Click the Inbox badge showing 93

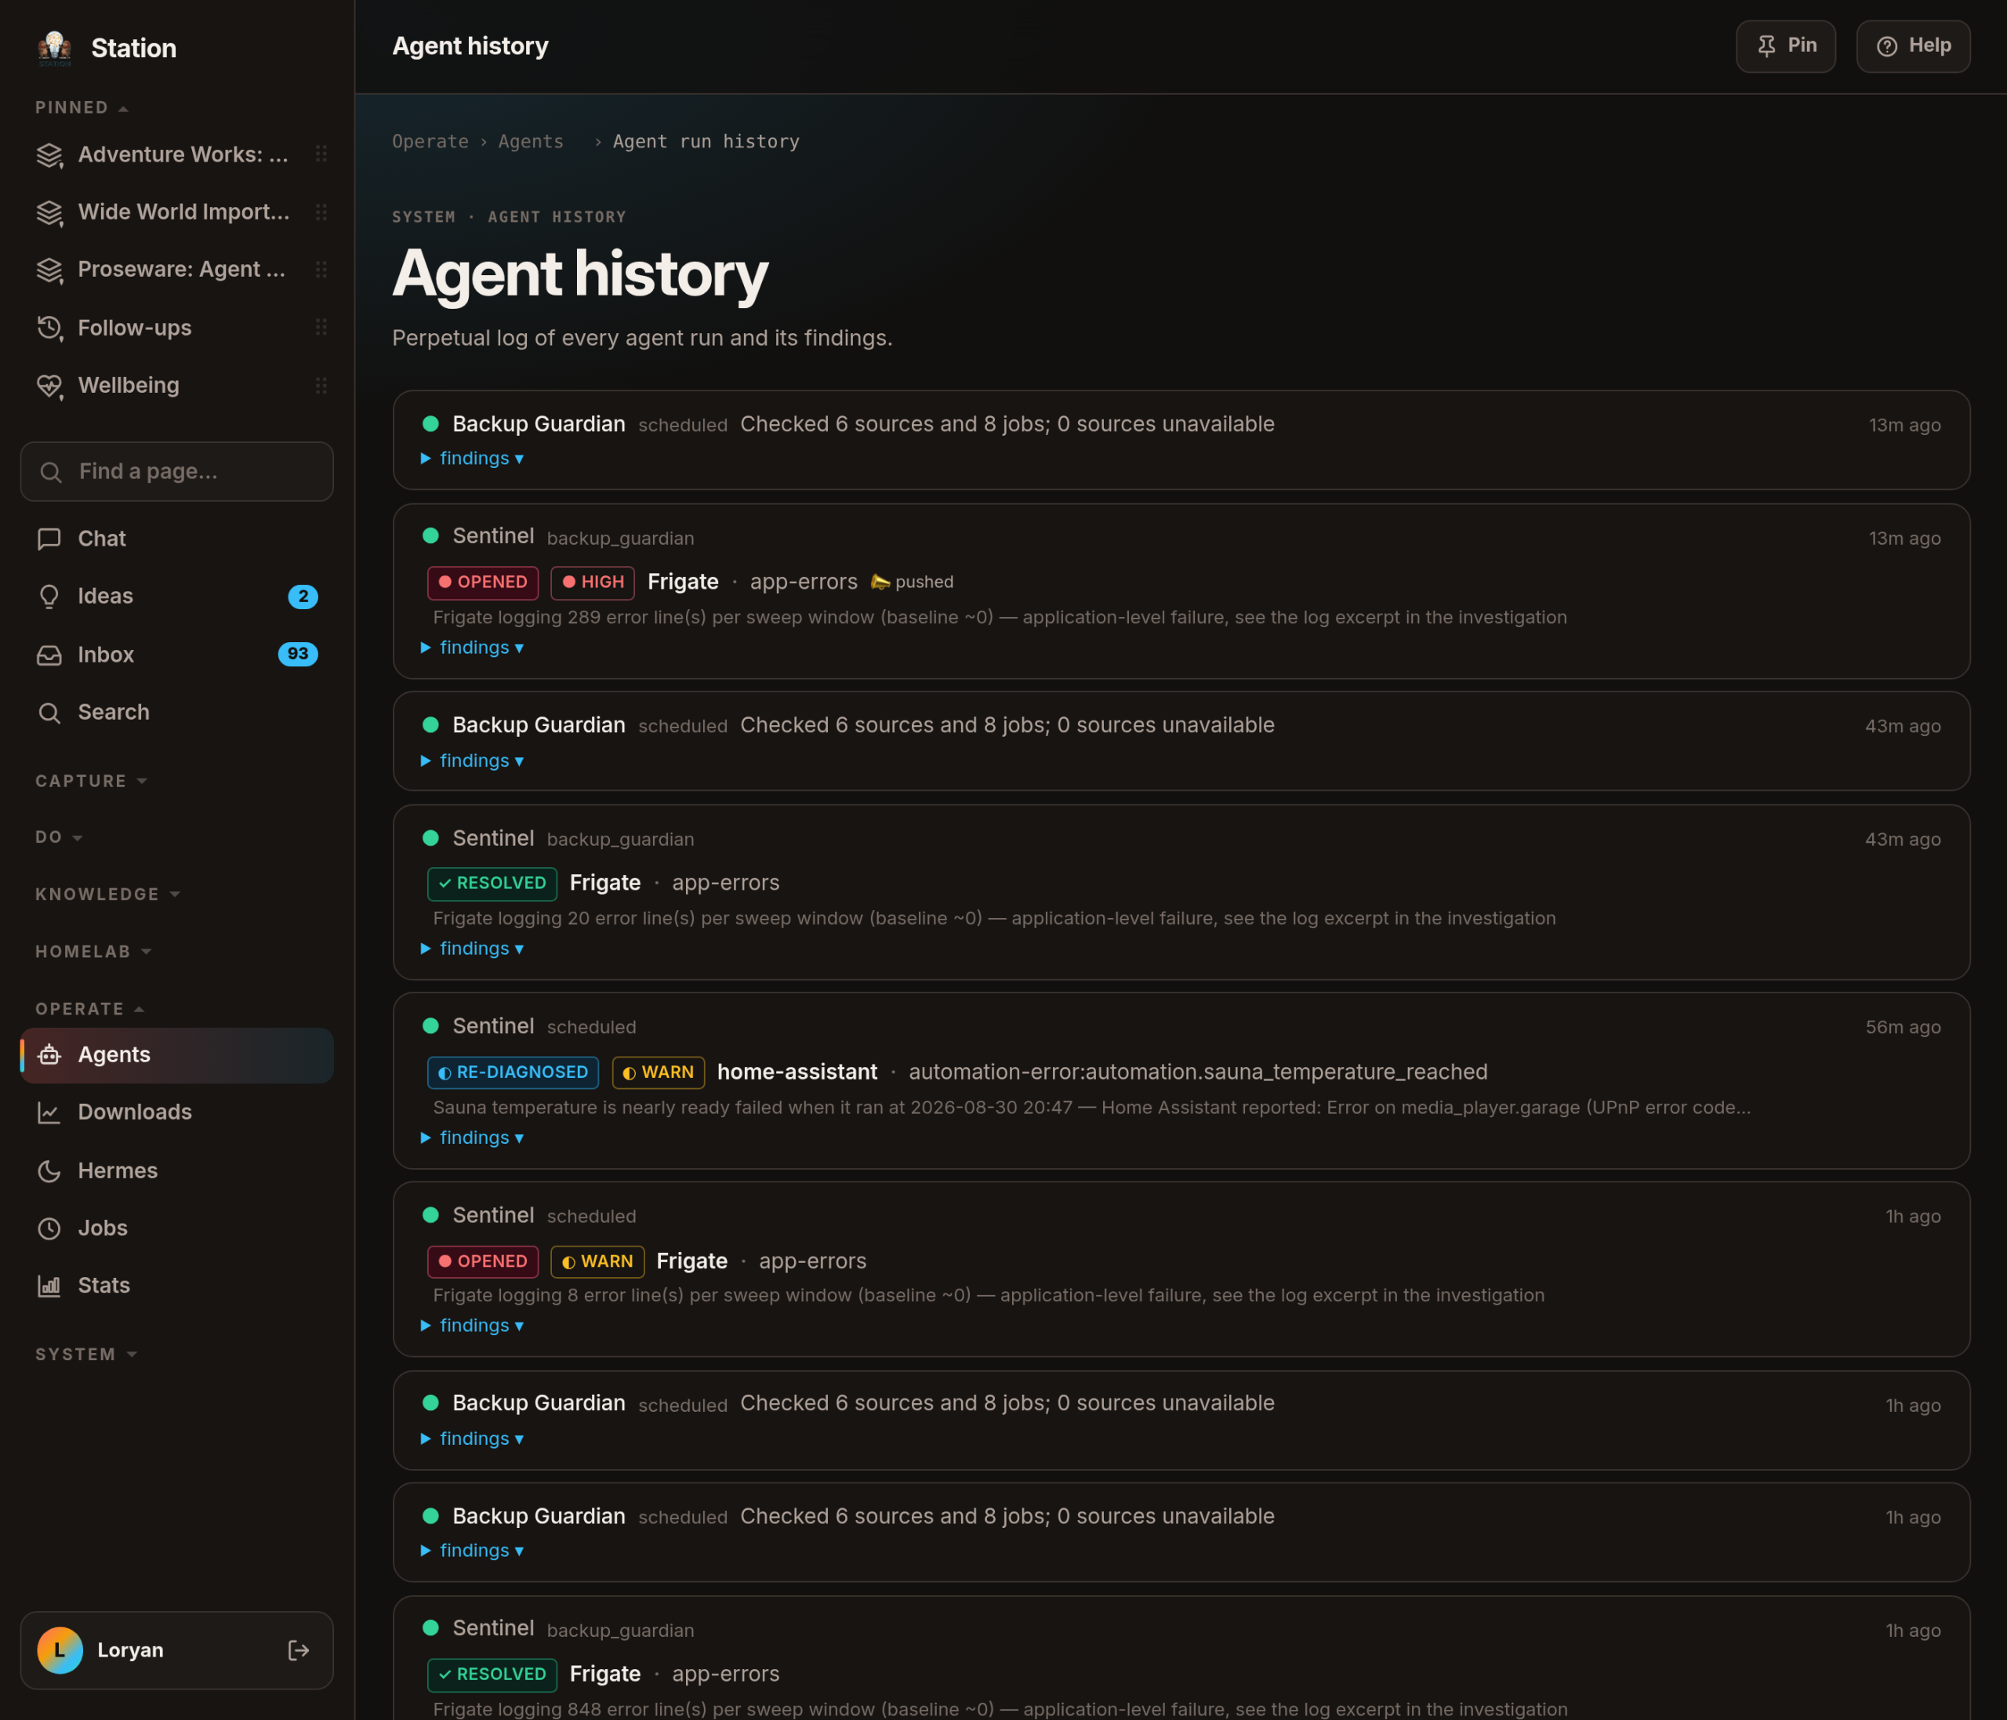(297, 654)
